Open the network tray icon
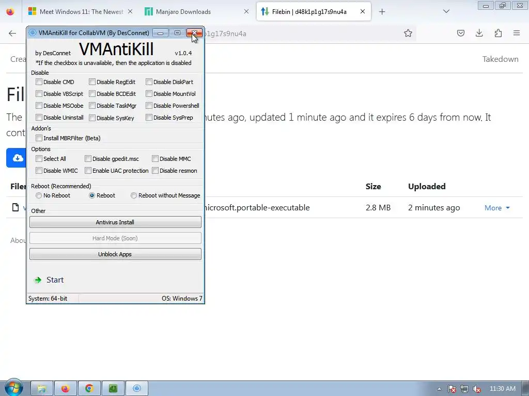This screenshot has width=529, height=396. pyautogui.click(x=464, y=389)
